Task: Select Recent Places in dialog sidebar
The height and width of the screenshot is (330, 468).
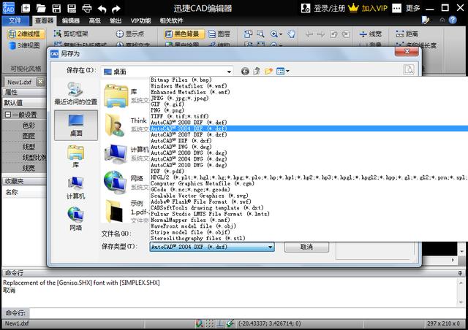Action: 76,93
